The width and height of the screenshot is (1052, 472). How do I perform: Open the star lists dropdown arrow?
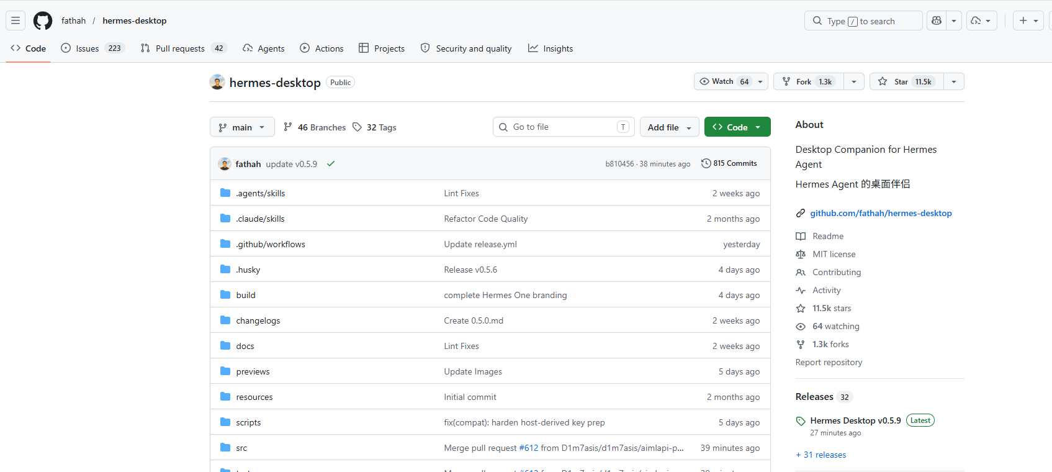pos(954,81)
